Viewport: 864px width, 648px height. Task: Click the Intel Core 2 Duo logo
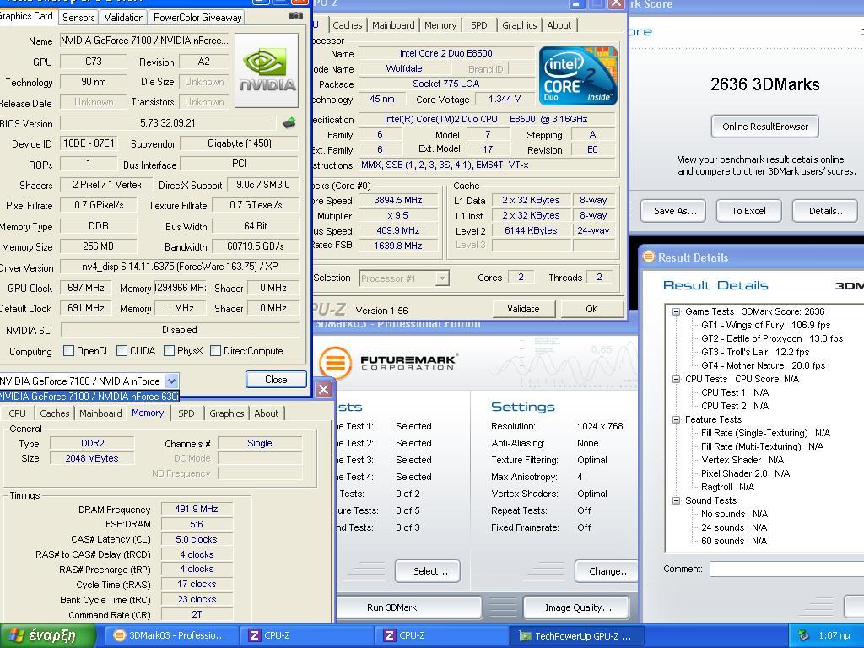[578, 76]
